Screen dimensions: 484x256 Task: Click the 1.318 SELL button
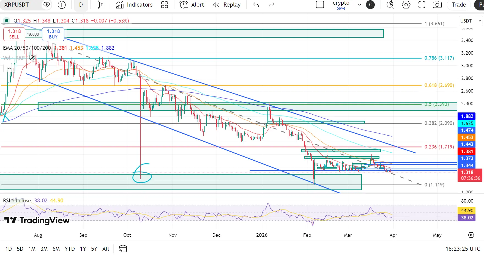tap(14, 34)
